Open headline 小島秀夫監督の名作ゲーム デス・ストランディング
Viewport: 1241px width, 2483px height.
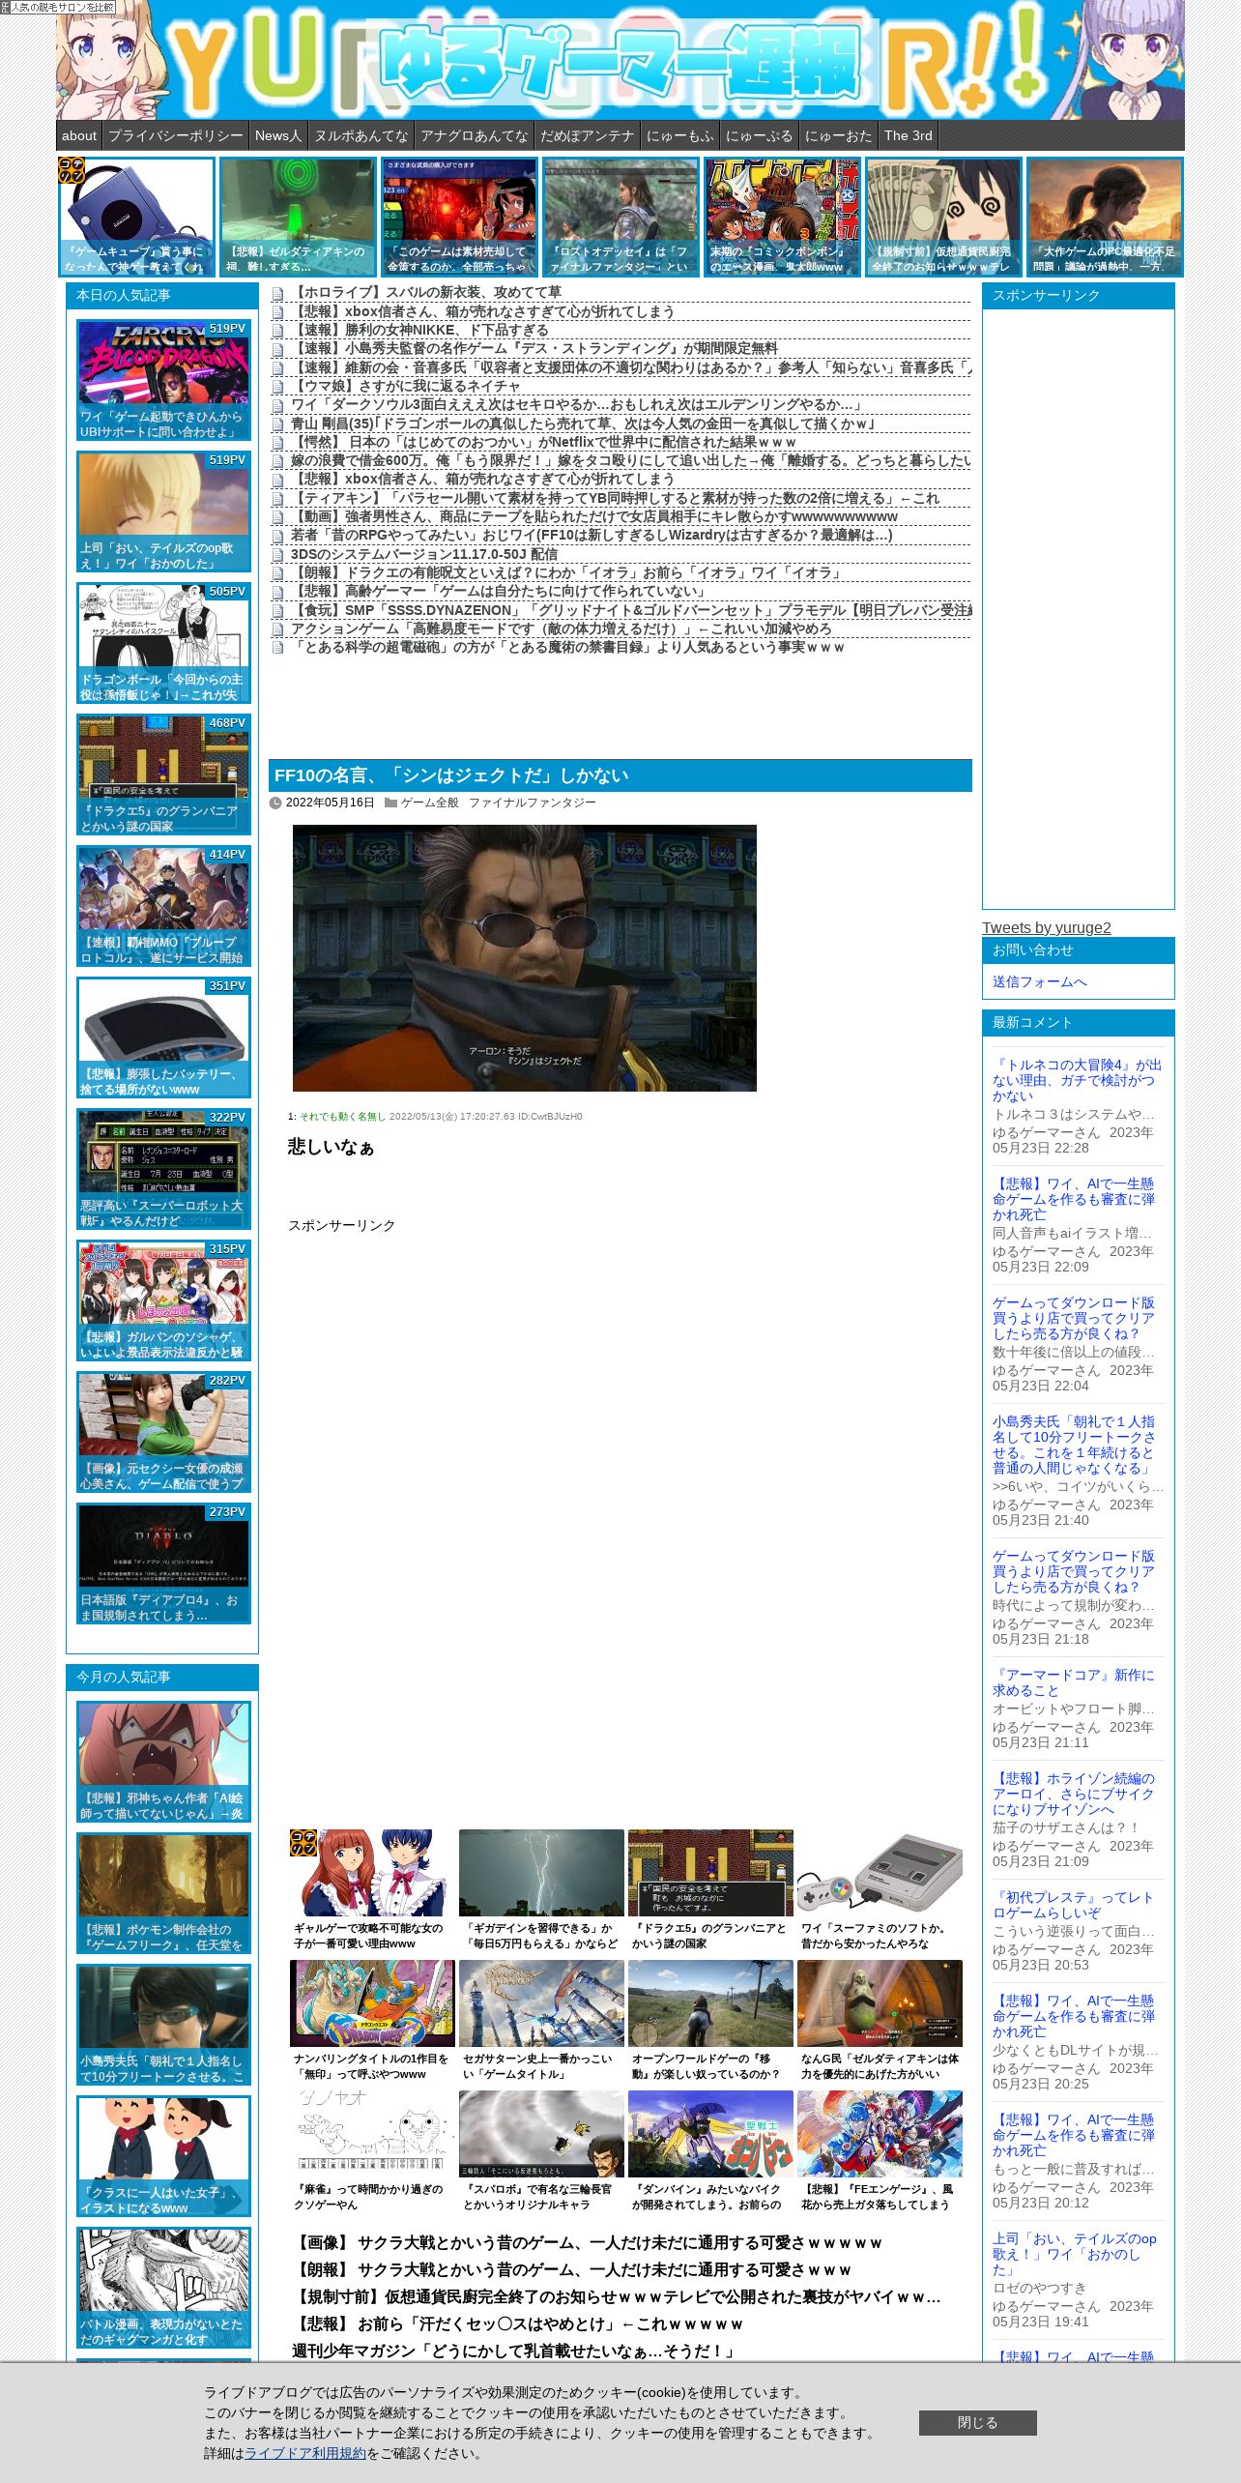point(534,348)
